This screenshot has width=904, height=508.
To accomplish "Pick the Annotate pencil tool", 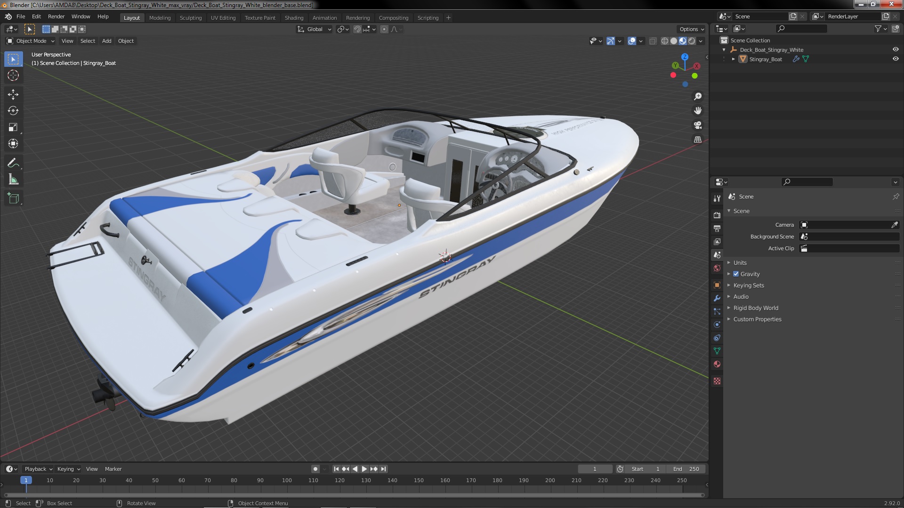I will pos(13,163).
